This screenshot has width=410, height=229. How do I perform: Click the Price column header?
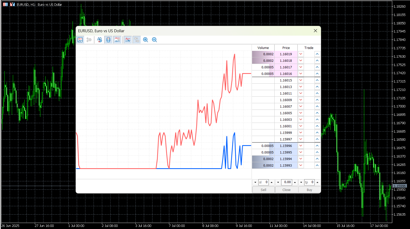pyautogui.click(x=286, y=48)
